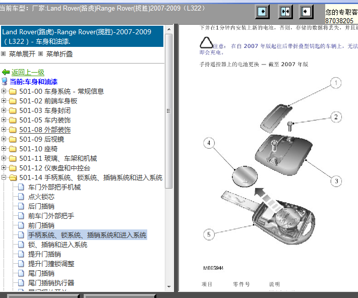Click document icon next to 提升门插销
Screen dimensions: 358x298
21,254
